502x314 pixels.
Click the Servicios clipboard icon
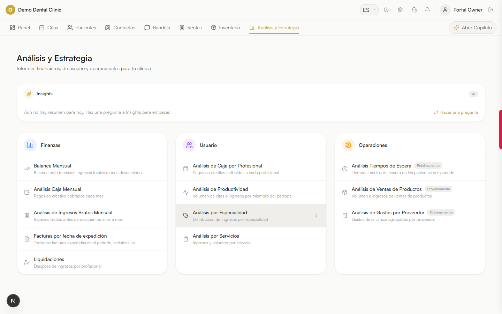(186, 239)
